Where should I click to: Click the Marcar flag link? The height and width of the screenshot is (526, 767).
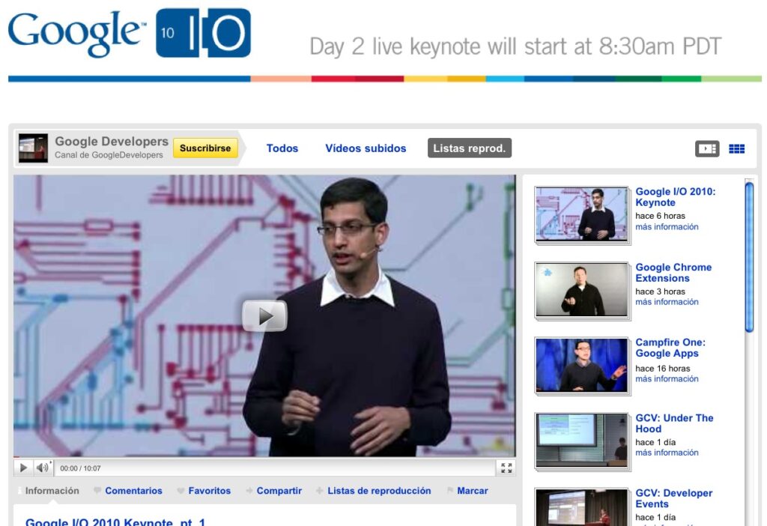click(x=472, y=491)
